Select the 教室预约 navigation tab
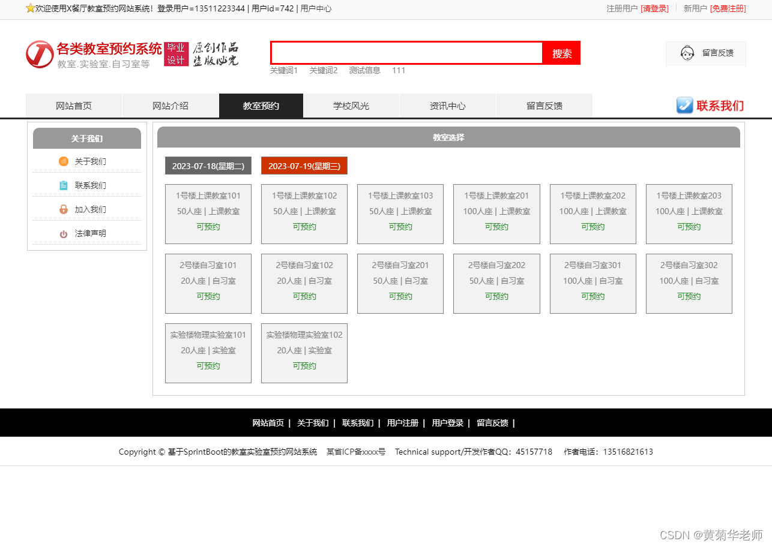The width and height of the screenshot is (772, 547). coord(261,106)
